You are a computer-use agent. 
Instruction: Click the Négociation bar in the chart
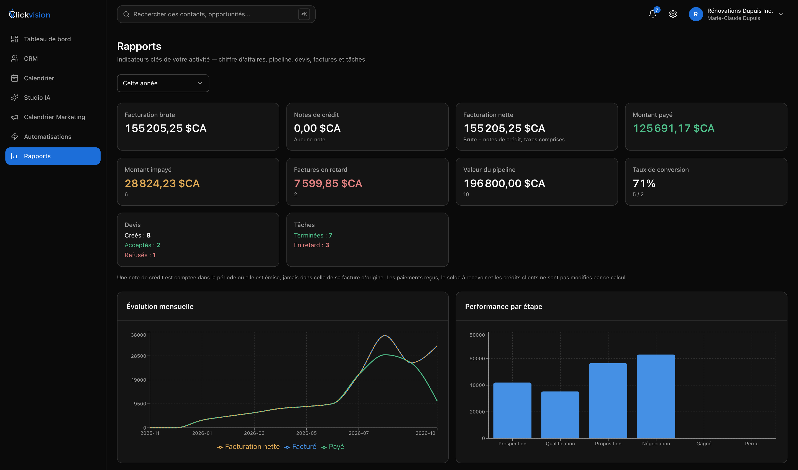click(x=656, y=396)
